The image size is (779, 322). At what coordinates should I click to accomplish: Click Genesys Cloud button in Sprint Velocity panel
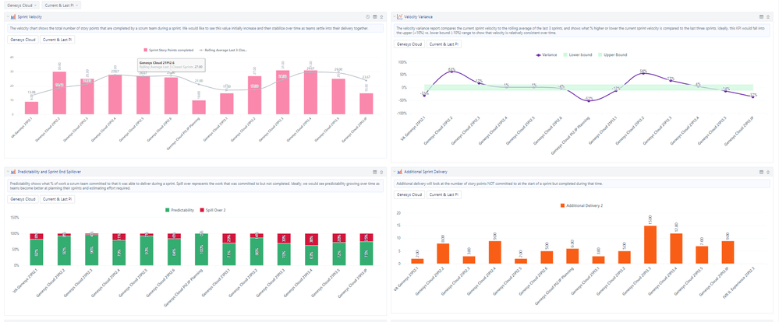pos(23,40)
